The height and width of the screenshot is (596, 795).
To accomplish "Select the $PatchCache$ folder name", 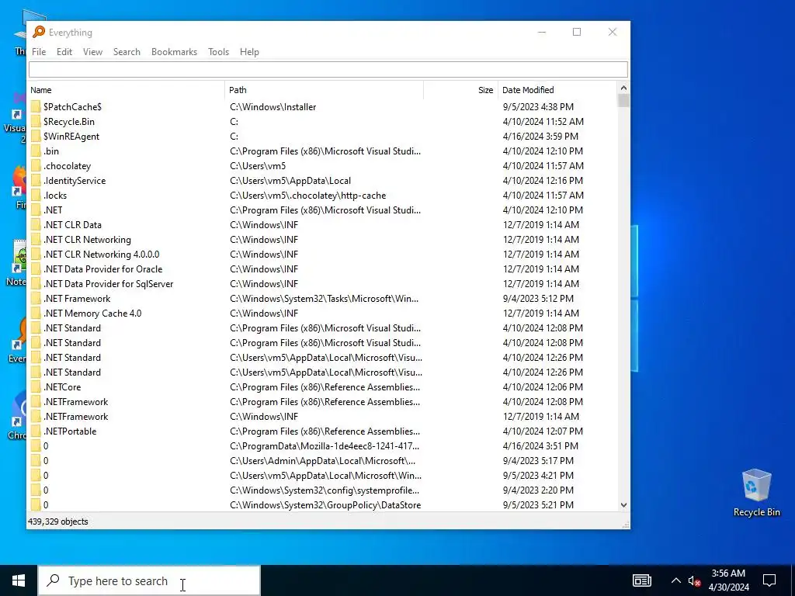I will click(72, 107).
